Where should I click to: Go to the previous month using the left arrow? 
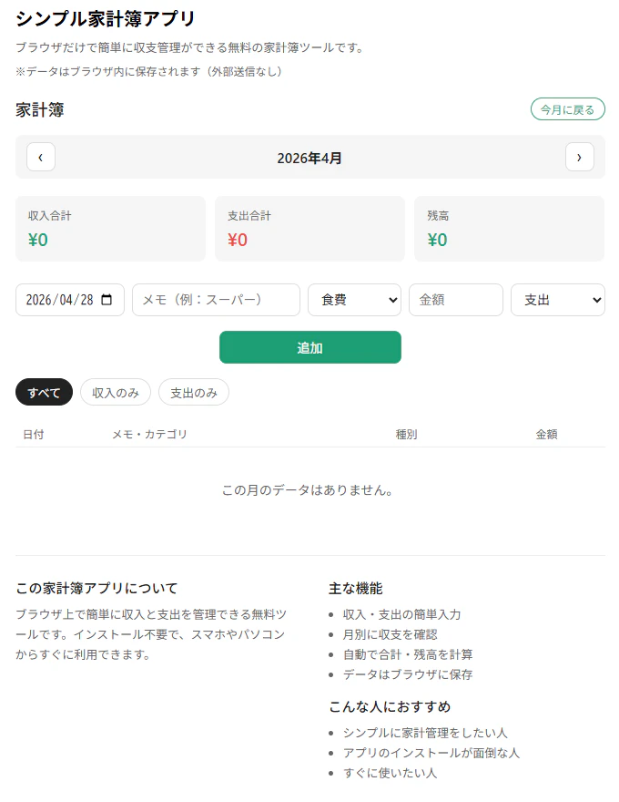pos(41,157)
